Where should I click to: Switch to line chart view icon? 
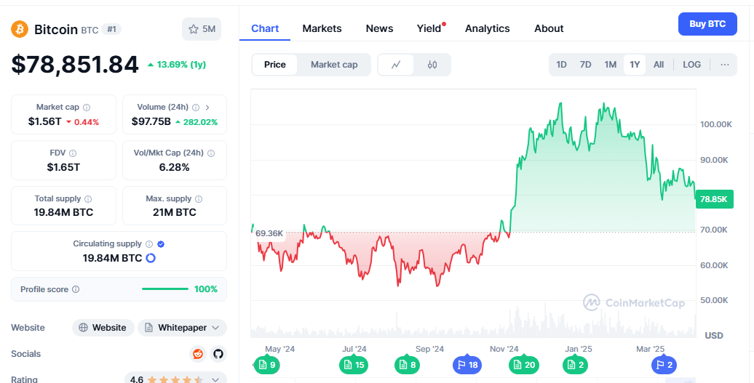click(x=396, y=65)
